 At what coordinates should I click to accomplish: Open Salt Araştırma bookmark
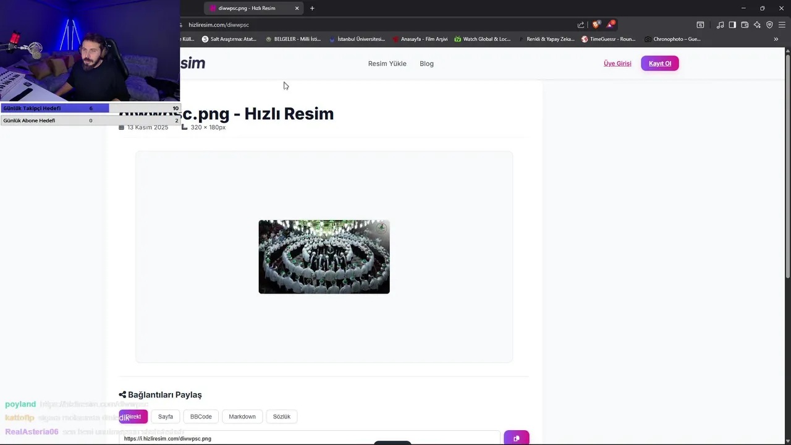229,39
